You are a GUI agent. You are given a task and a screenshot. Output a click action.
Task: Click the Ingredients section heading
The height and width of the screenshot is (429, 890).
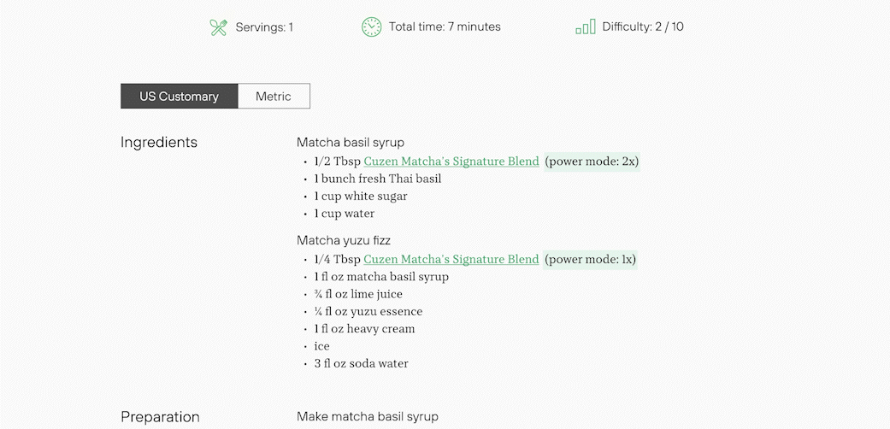coord(159,143)
